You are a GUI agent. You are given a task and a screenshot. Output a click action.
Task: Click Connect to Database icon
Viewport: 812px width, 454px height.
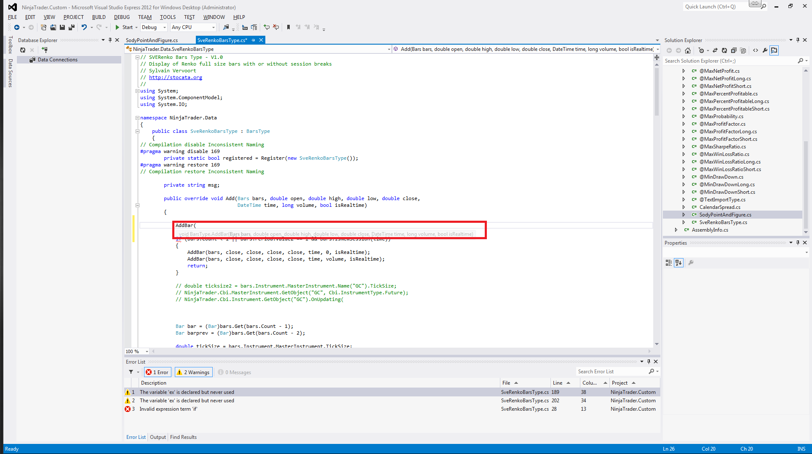(45, 50)
